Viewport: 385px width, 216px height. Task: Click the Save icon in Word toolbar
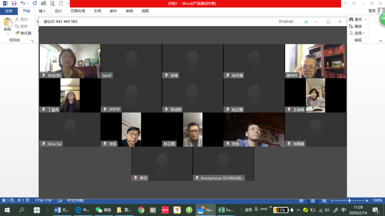[14, 3]
